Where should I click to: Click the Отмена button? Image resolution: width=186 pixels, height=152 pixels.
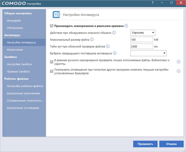(171, 144)
